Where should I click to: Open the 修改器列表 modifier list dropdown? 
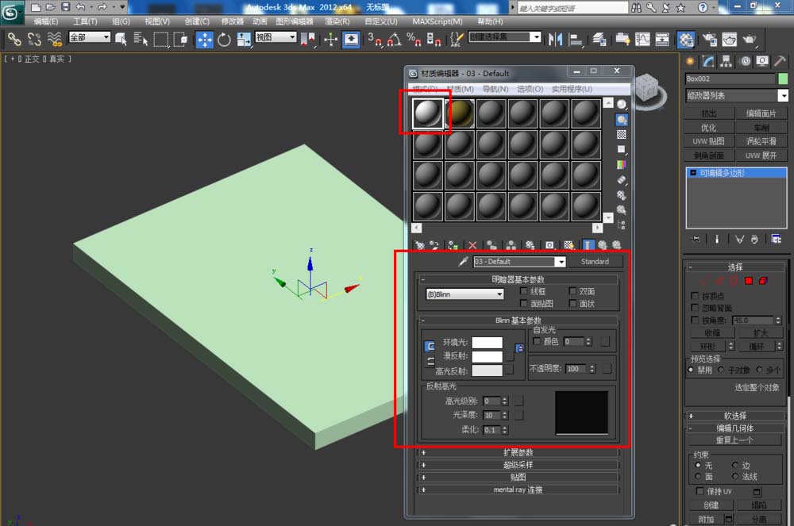tap(738, 96)
